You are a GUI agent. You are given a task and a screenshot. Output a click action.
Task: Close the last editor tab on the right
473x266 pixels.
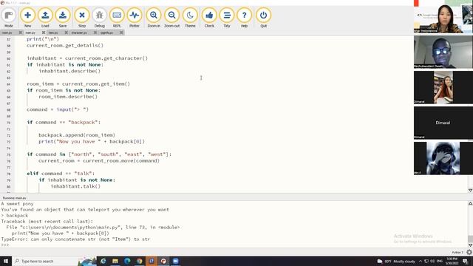pyautogui.click(x=121, y=33)
